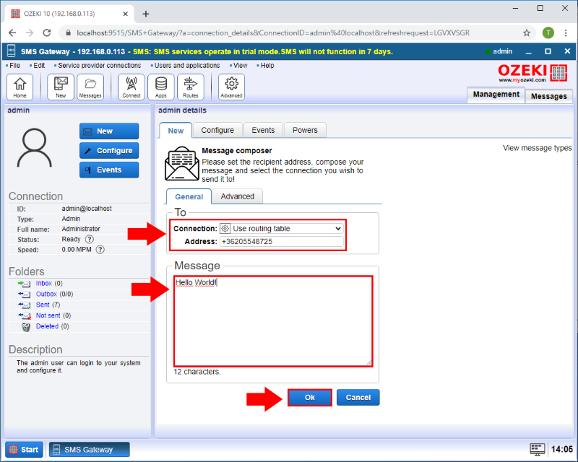Click the Inbox folder envelope icon

[25, 284]
